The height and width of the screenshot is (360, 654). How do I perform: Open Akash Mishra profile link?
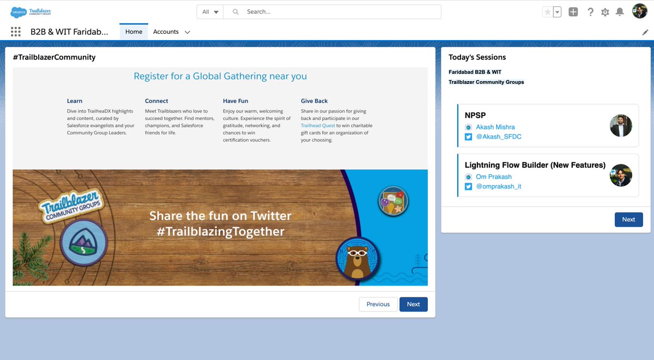pyautogui.click(x=495, y=127)
